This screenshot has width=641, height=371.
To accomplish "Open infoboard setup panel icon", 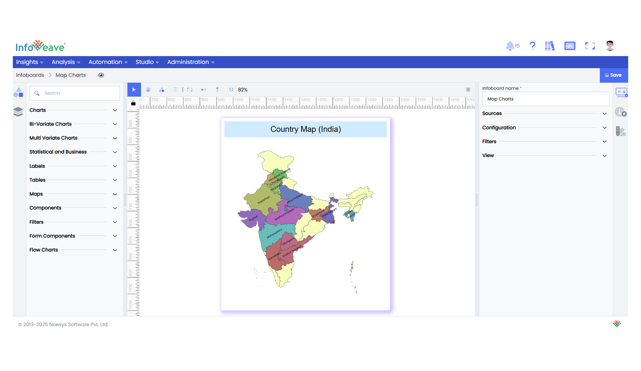I will click(621, 93).
